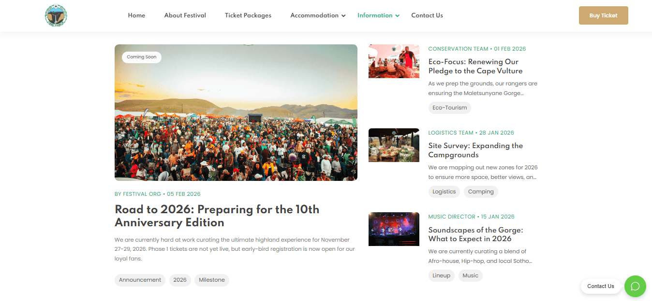Open the green chat bubble widget
This screenshot has width=652, height=301.
pyautogui.click(x=635, y=286)
